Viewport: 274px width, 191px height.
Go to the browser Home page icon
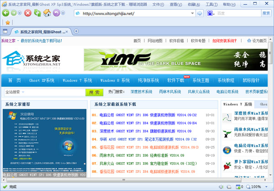point(47,13)
